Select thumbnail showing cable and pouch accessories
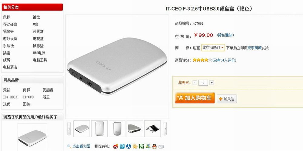The width and height of the screenshot is (303, 151). click(x=152, y=129)
